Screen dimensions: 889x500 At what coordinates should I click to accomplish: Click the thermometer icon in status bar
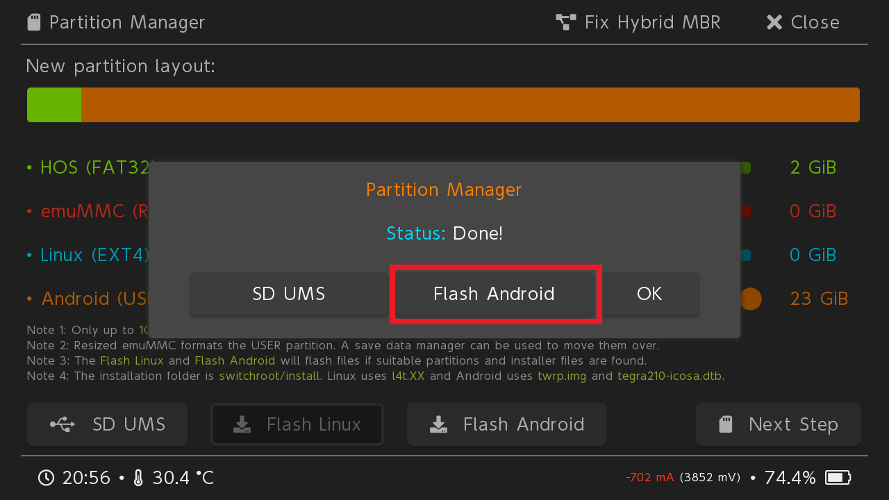138,478
